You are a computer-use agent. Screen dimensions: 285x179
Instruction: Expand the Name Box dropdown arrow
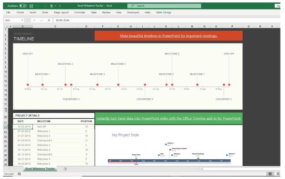click(x=22, y=20)
